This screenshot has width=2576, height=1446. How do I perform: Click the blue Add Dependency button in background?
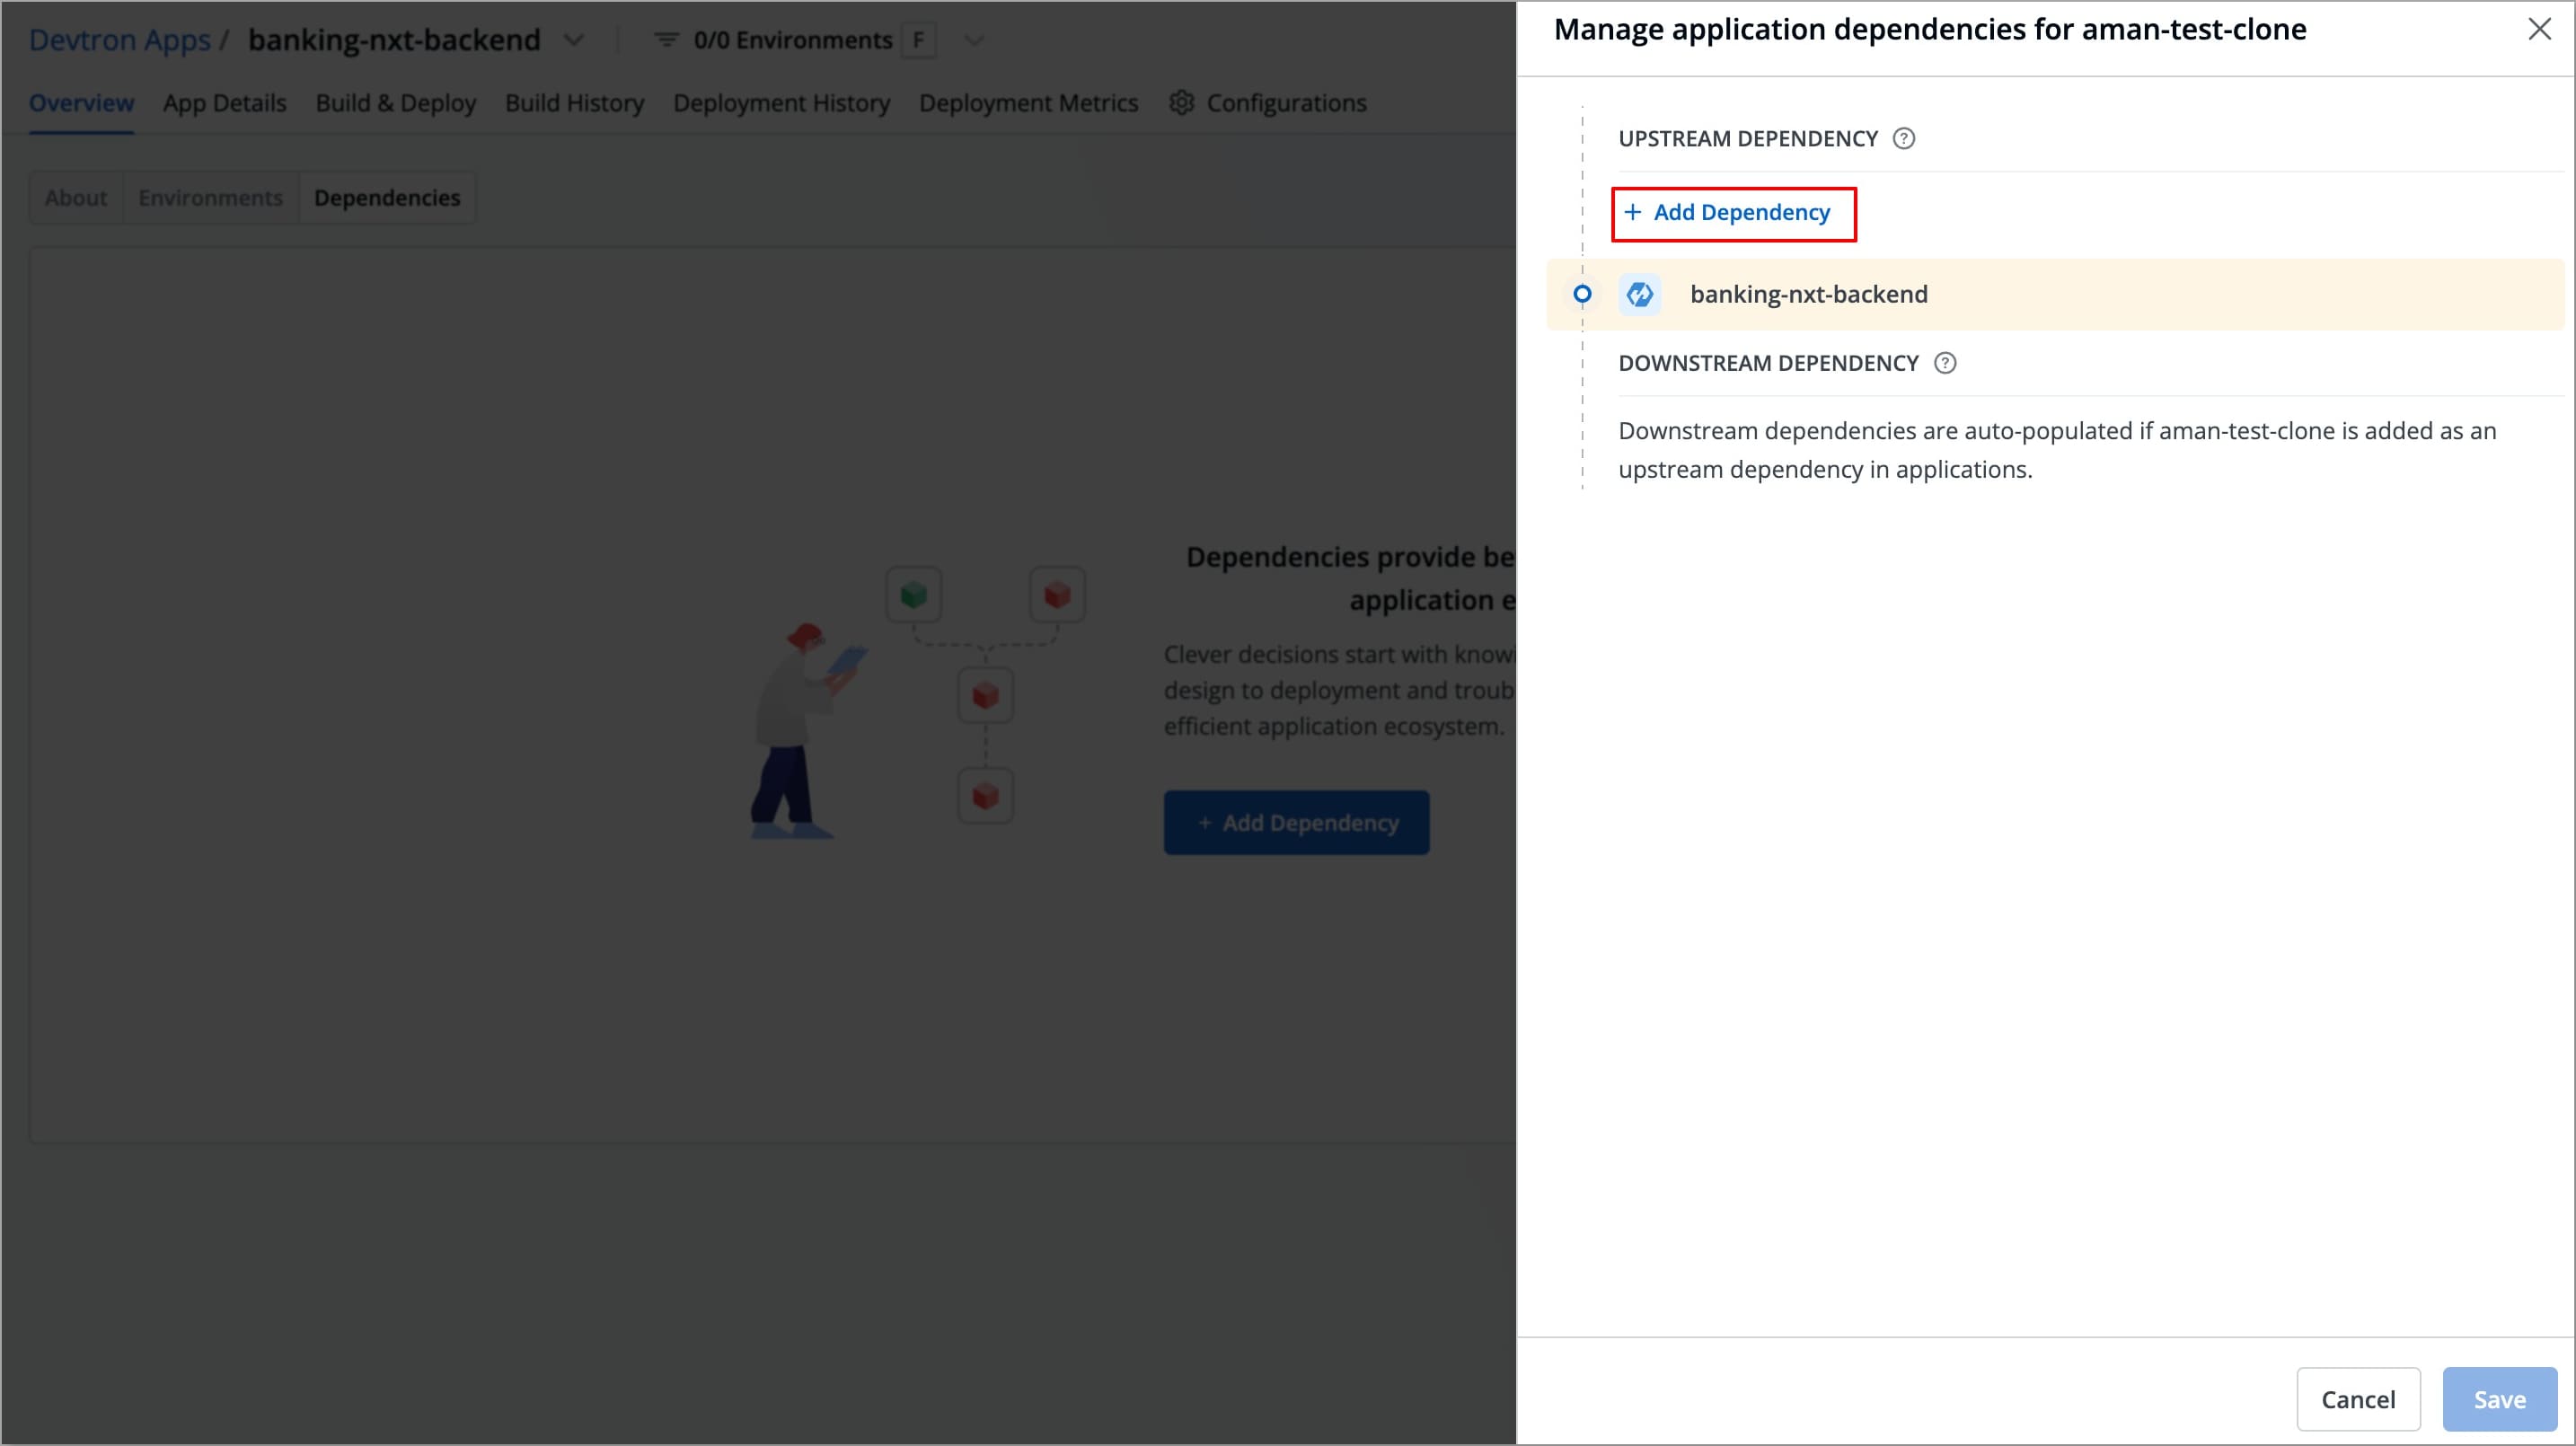(x=1297, y=823)
